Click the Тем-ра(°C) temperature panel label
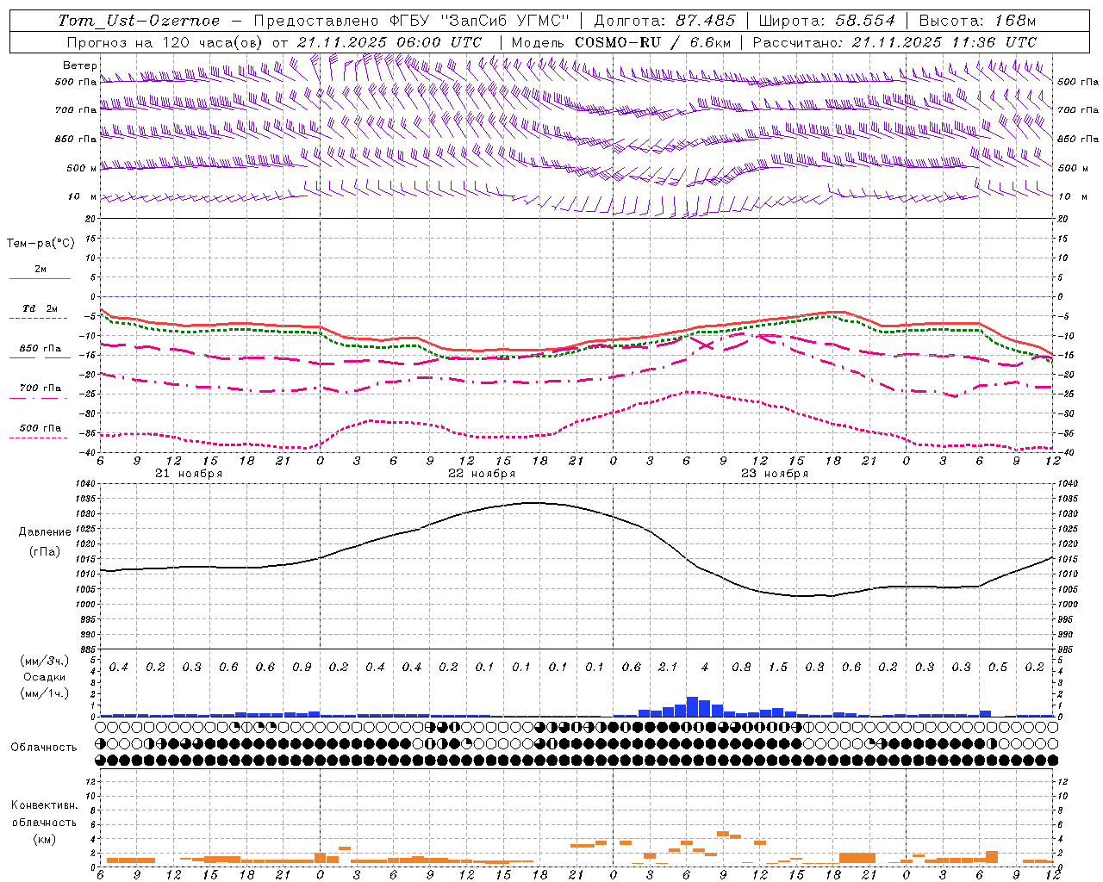The width and height of the screenshot is (1103, 882). click(41, 244)
